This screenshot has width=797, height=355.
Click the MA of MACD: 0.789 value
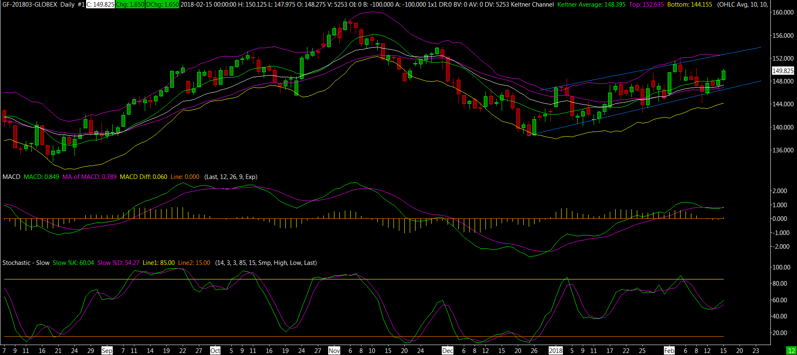89,177
